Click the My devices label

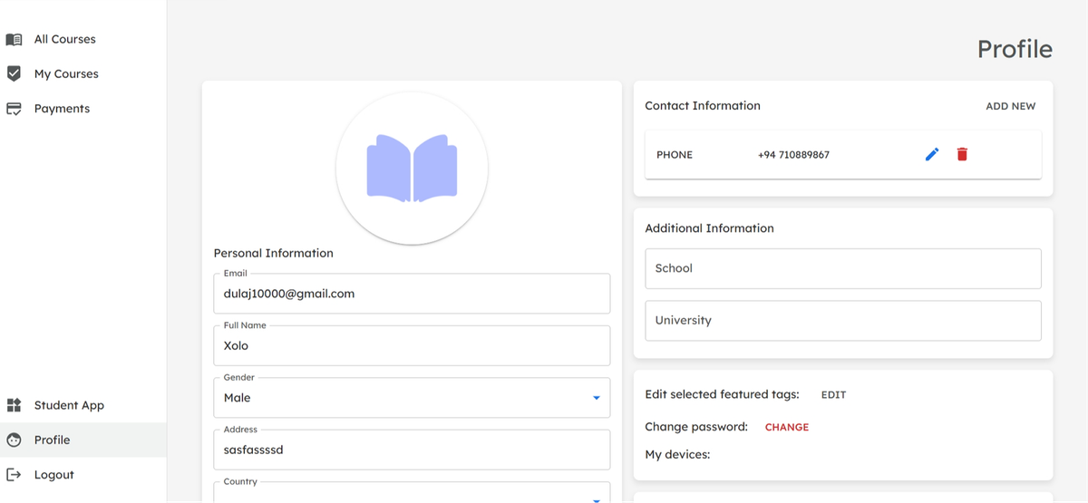[677, 454]
